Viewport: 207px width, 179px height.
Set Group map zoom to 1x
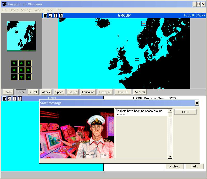(x=45, y=16)
